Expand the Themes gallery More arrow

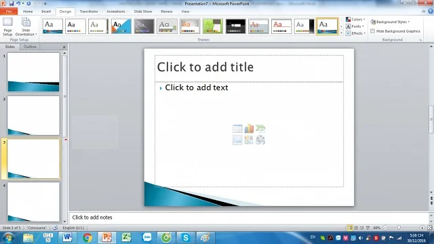tap(341, 33)
